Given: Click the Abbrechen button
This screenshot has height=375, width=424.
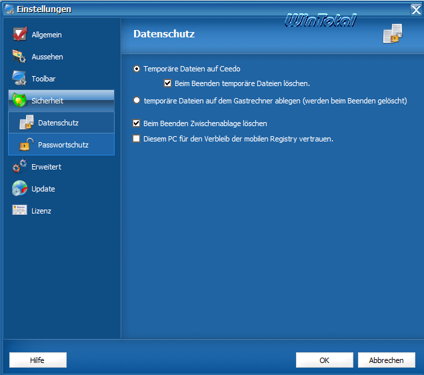Looking at the screenshot, I should (x=387, y=360).
